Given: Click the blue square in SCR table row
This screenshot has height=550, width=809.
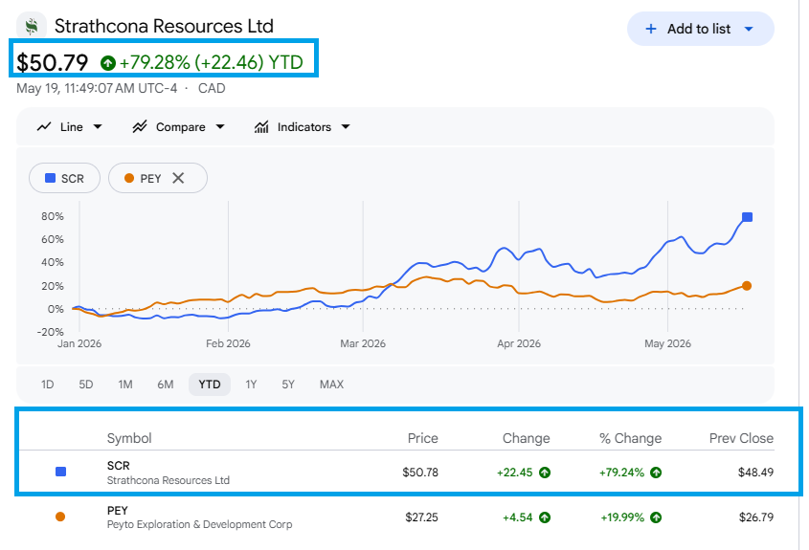Looking at the screenshot, I should (60, 472).
